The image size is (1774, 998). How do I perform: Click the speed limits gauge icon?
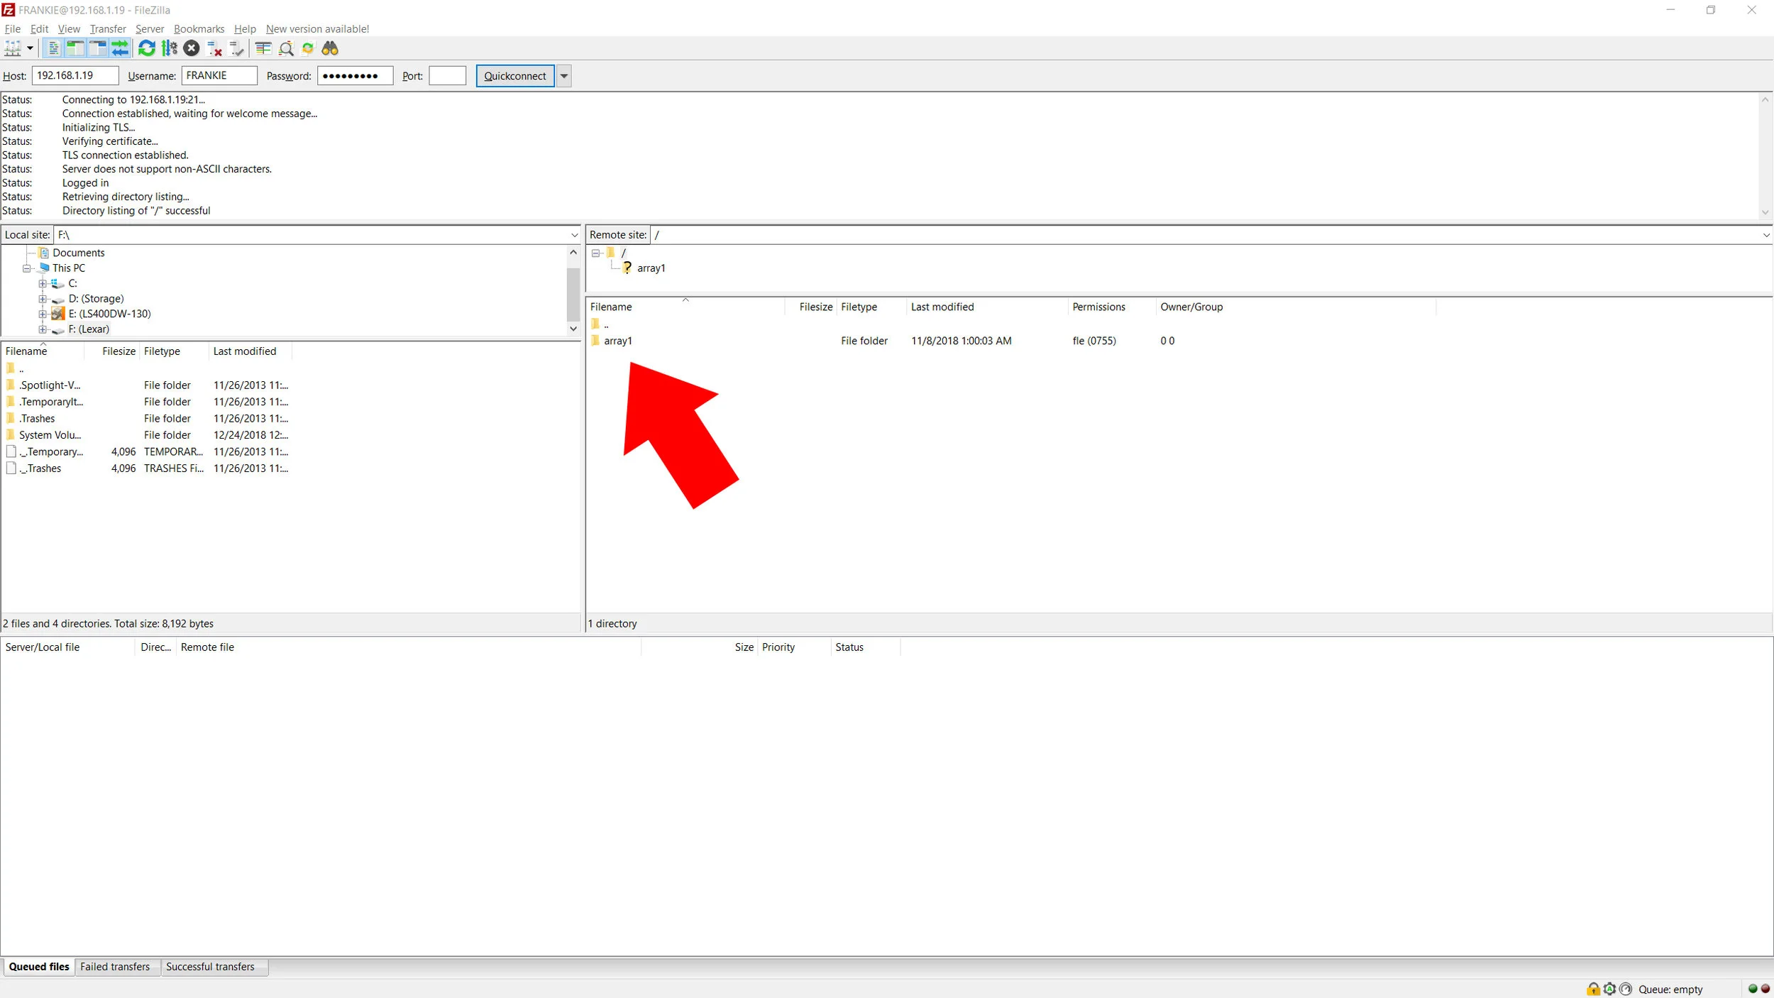click(x=1626, y=989)
